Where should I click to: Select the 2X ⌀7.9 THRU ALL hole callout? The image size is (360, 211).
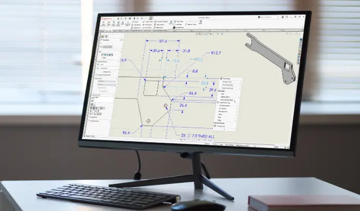click(198, 136)
